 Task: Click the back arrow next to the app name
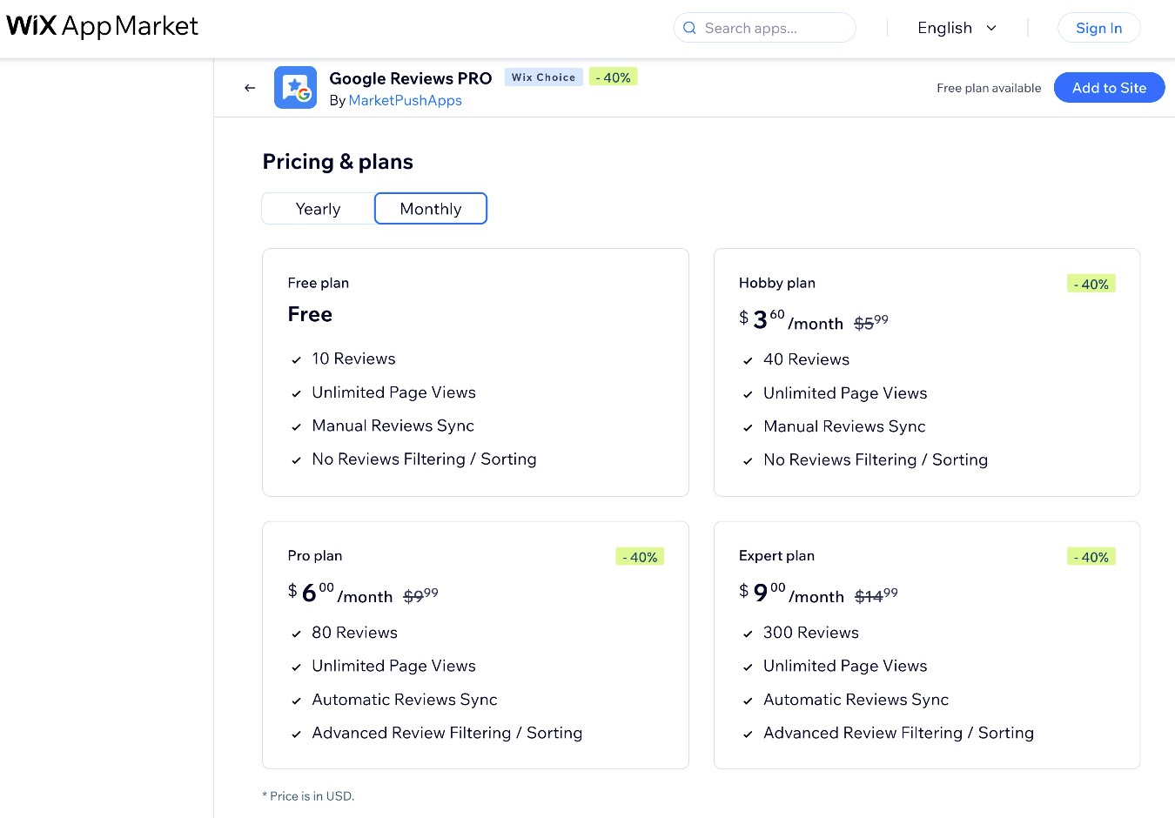point(250,88)
